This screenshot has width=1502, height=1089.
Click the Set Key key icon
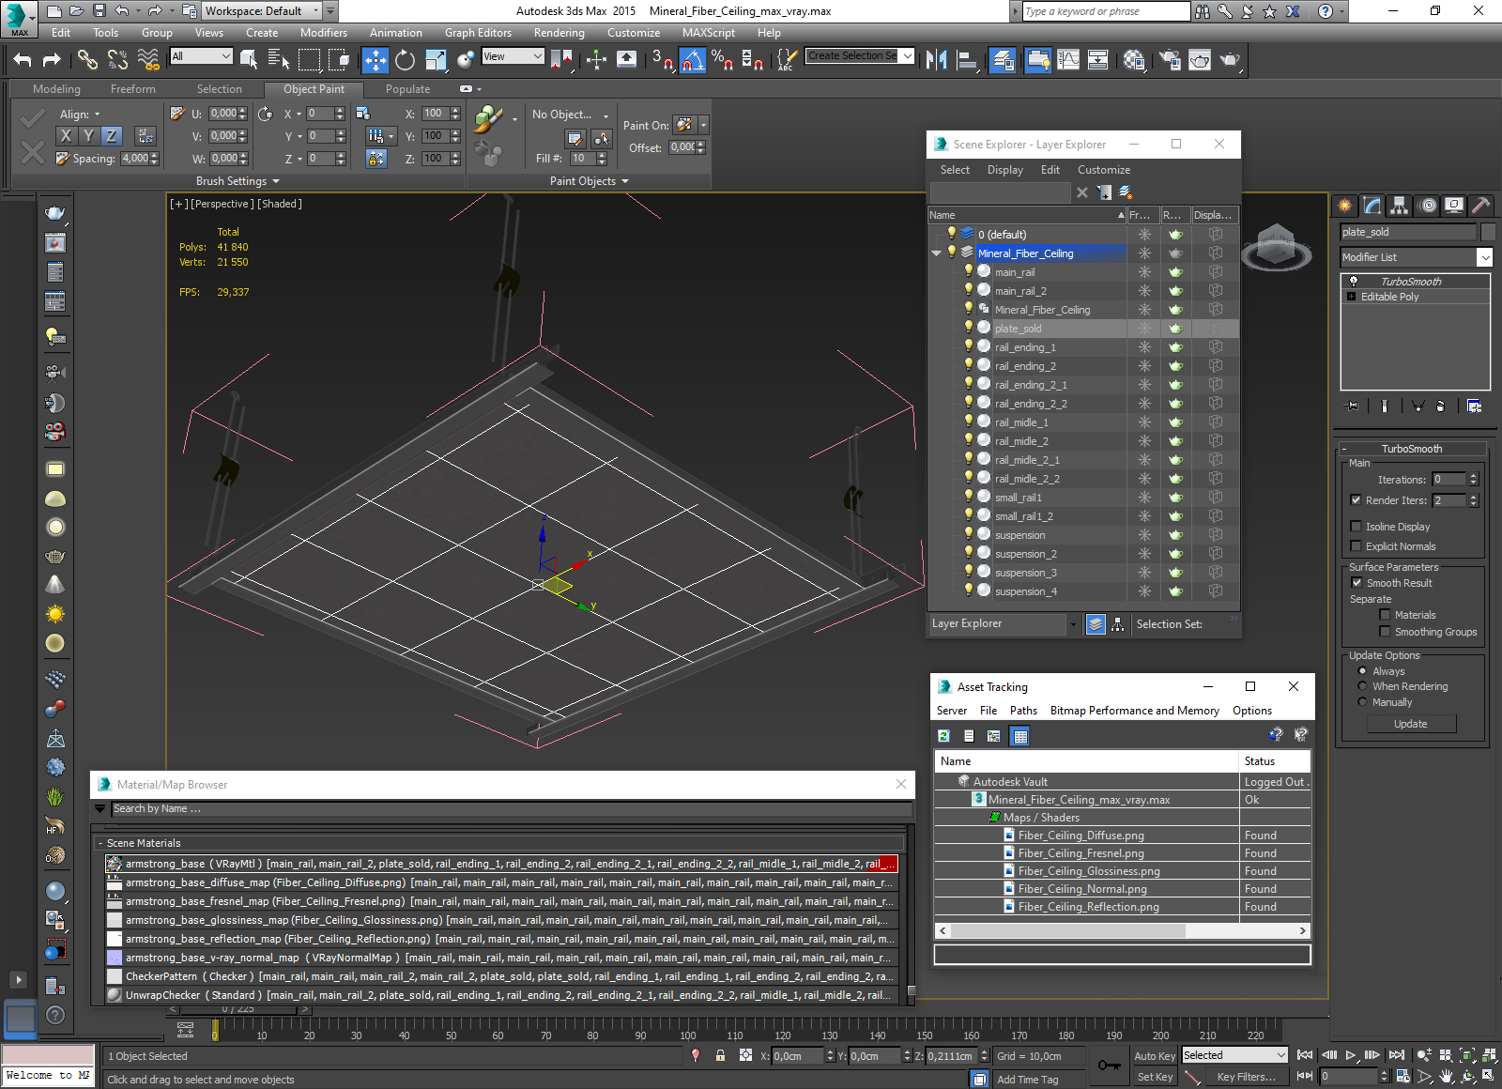(x=1109, y=1066)
